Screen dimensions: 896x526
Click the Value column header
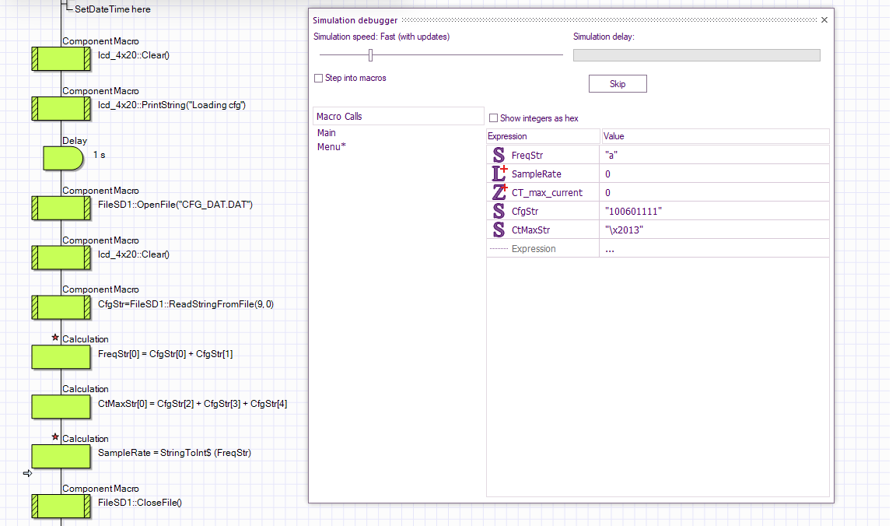point(716,136)
